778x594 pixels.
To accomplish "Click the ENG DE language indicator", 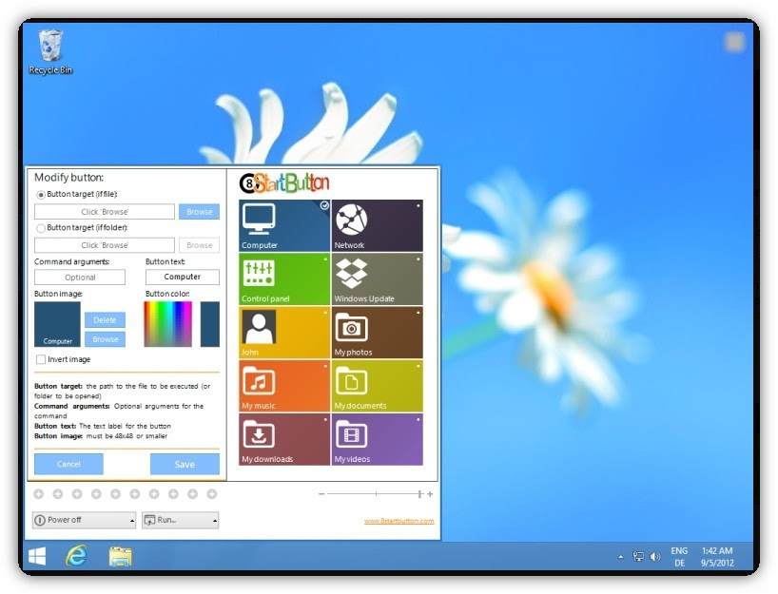I will pos(679,557).
